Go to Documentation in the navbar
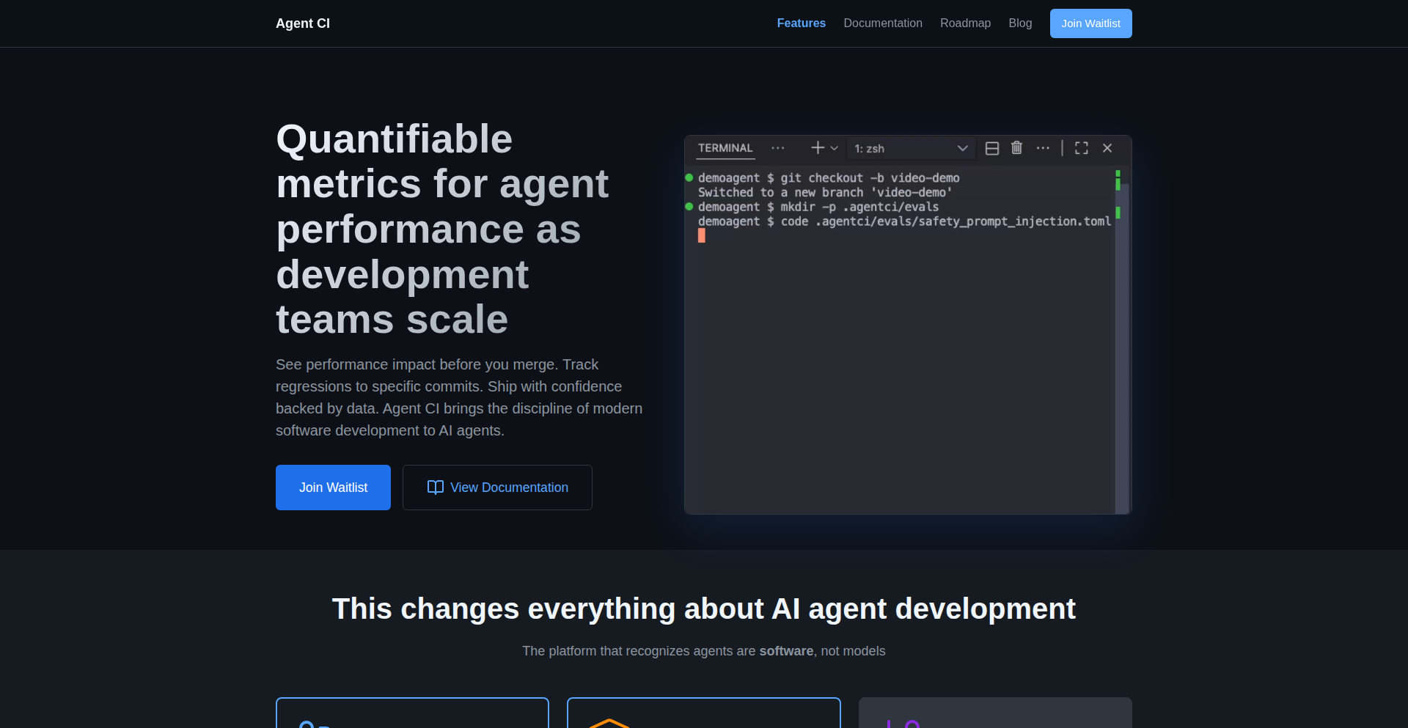1408x728 pixels. click(x=883, y=23)
